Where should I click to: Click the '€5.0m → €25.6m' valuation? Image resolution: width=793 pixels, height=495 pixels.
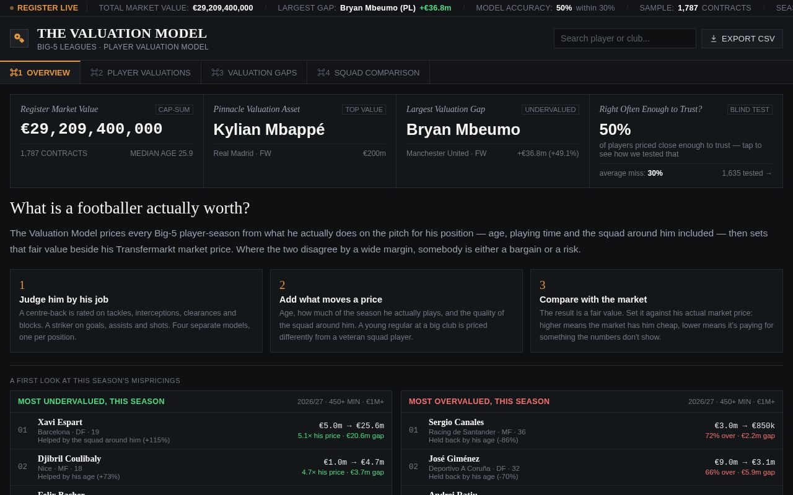pyautogui.click(x=351, y=426)
